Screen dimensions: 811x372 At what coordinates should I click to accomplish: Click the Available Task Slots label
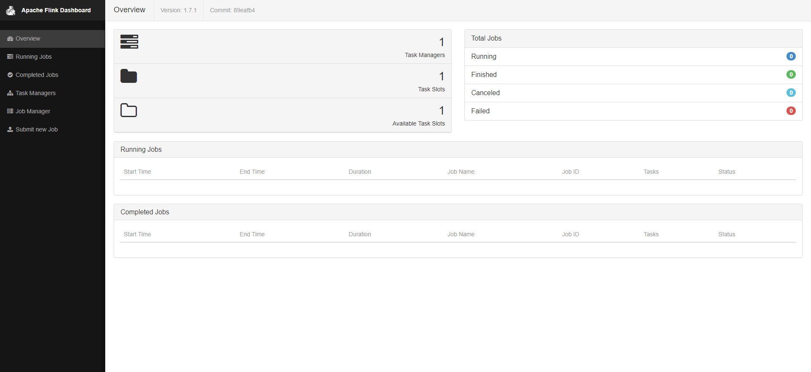click(418, 123)
